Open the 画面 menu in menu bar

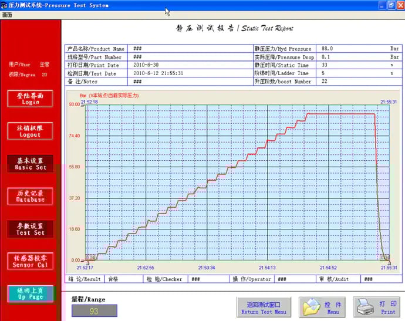tap(7, 15)
